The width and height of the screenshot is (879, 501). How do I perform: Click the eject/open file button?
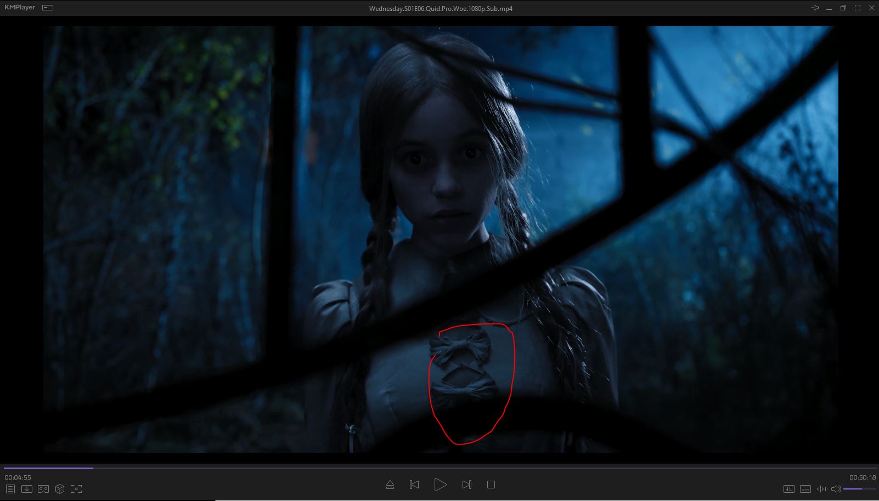pos(390,485)
